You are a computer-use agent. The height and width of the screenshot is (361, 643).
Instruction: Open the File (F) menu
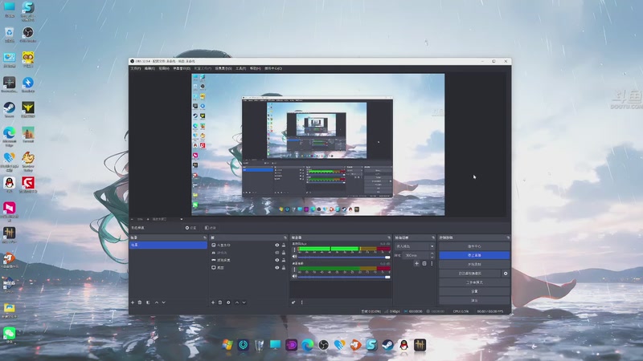click(x=135, y=68)
